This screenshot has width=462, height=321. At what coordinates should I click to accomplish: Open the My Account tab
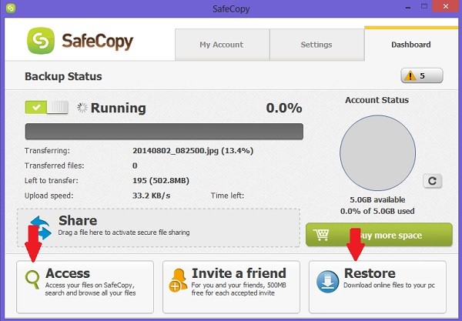click(x=222, y=45)
